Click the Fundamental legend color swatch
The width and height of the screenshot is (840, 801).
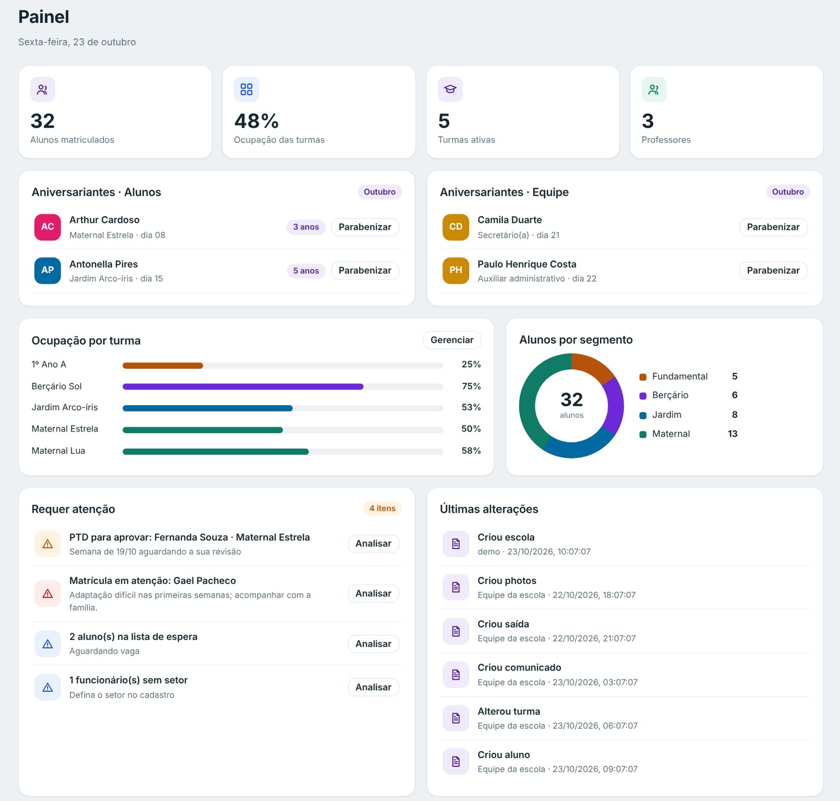[643, 377]
